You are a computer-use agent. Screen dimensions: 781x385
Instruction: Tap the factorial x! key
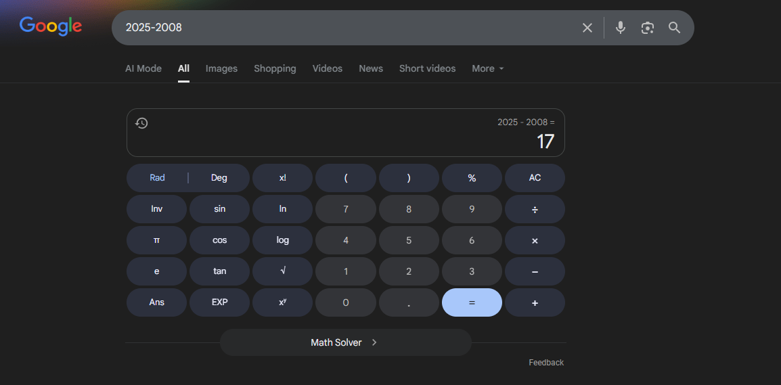coord(282,178)
